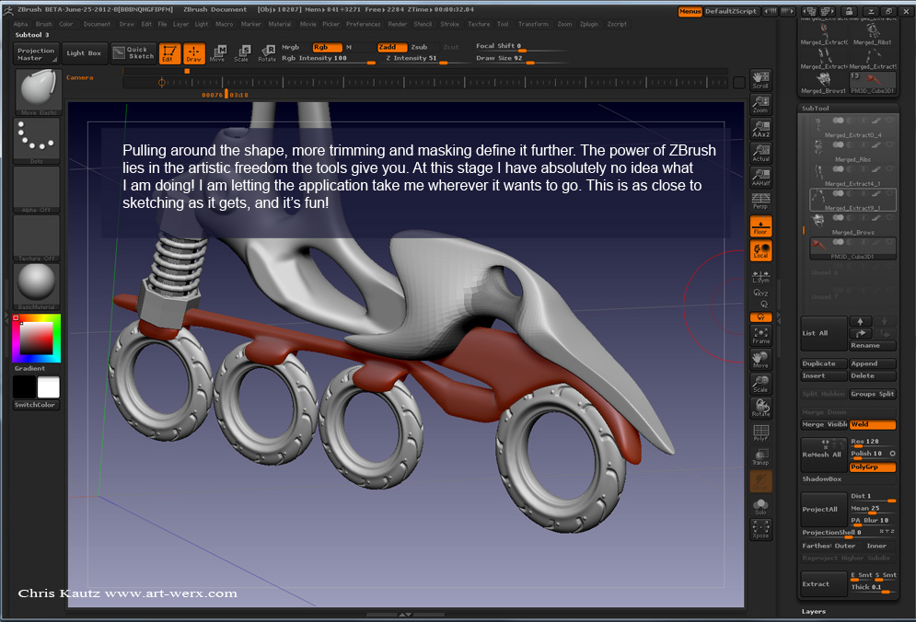Click the Duplicate subtool button

(824, 363)
